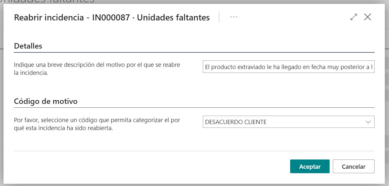The height and width of the screenshot is (186, 389).
Task: Click incident number IN000087 in title
Action: pos(111,18)
